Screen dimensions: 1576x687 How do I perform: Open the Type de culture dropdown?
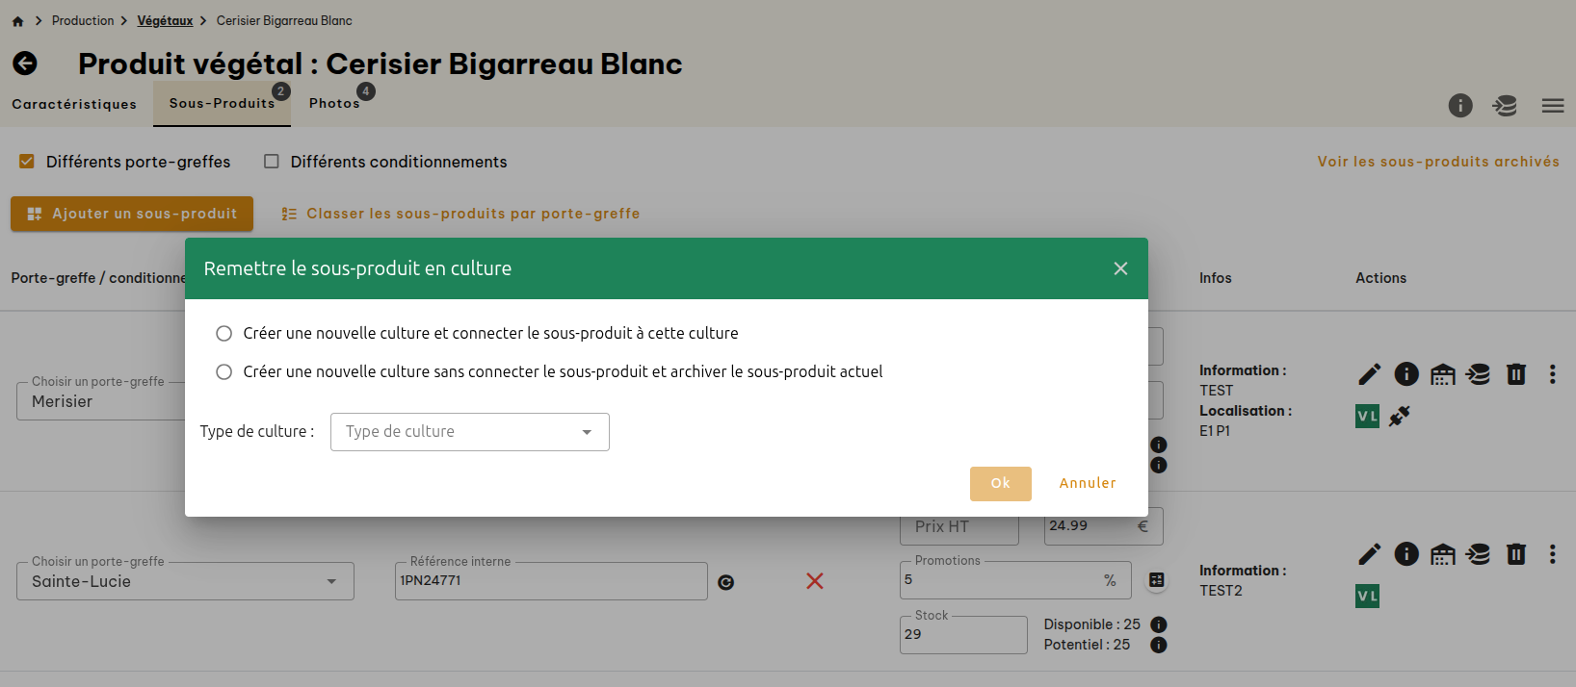[x=470, y=432]
